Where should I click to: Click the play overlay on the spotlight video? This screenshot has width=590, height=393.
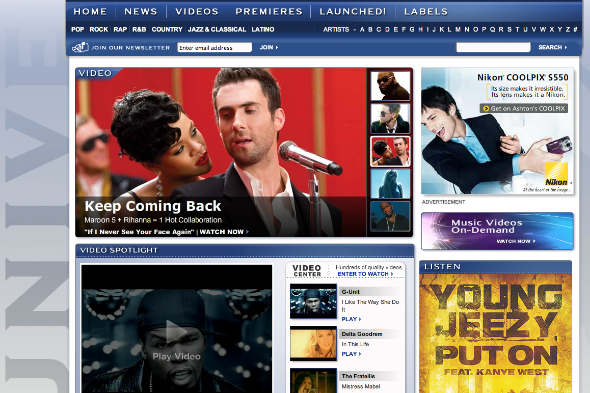[x=176, y=331]
